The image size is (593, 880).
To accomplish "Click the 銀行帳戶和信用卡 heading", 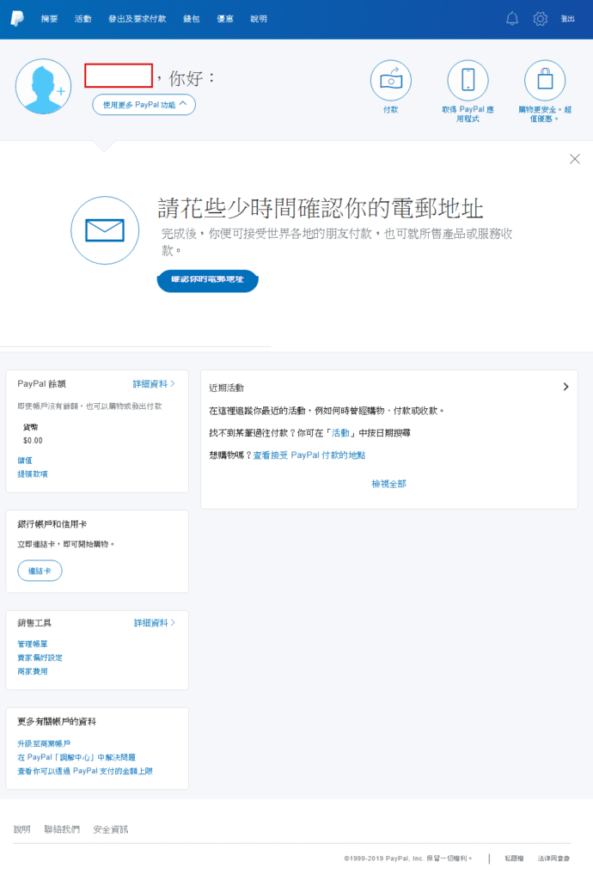I will tap(52, 524).
